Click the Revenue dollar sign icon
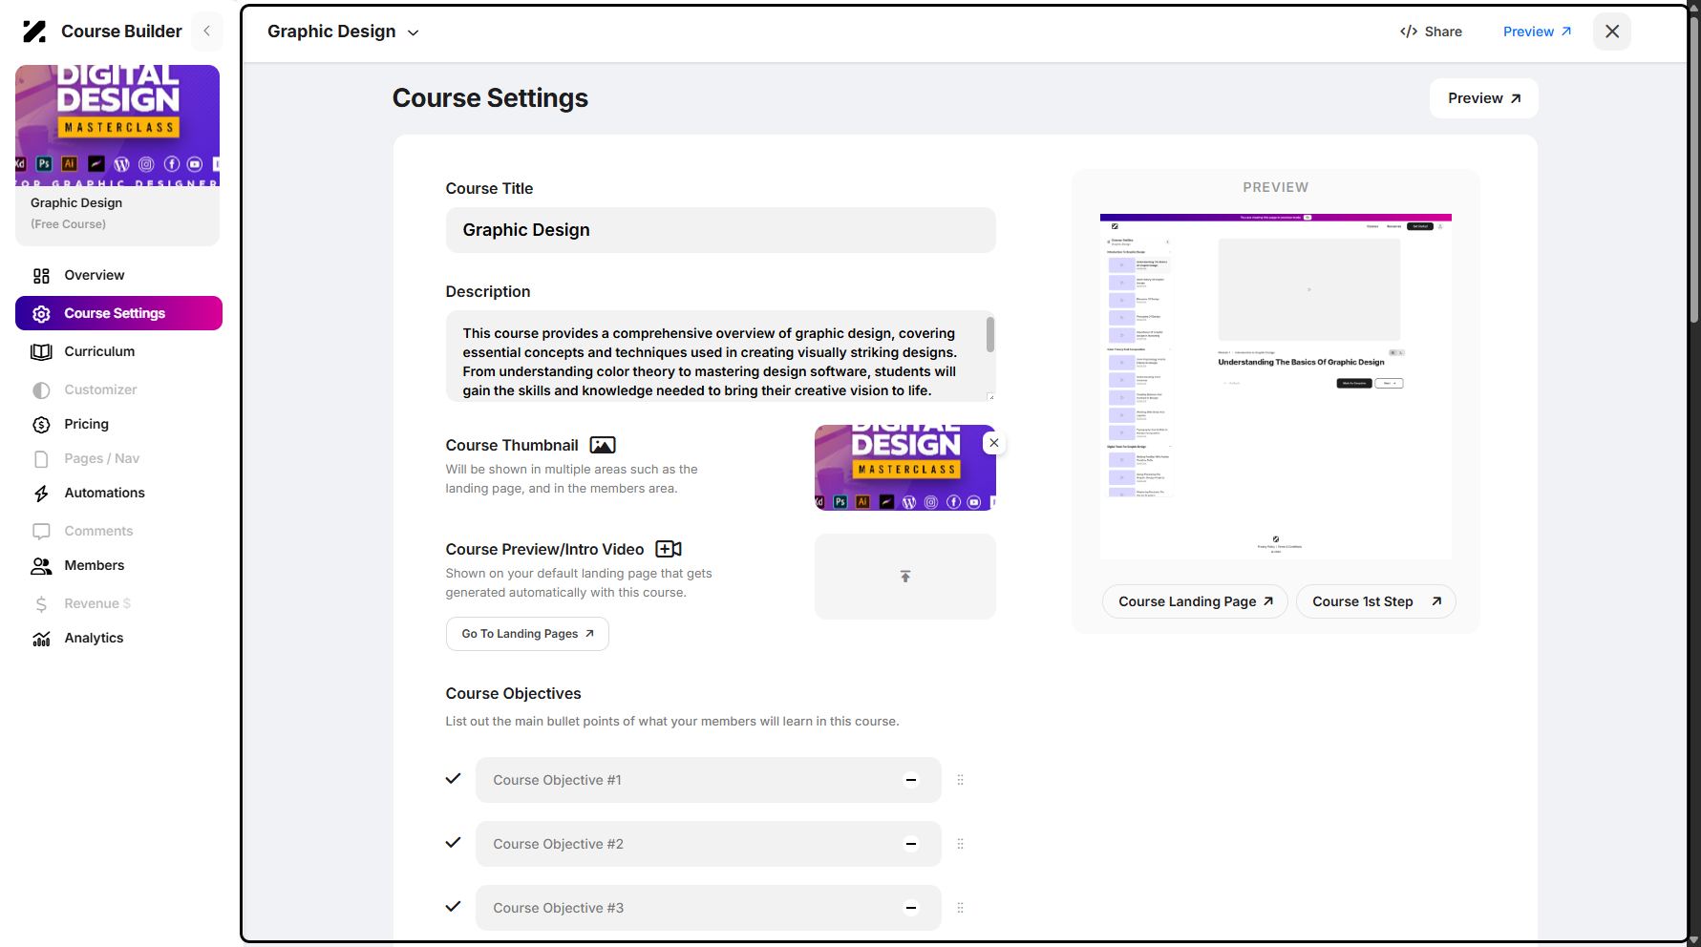The image size is (1701, 947). [x=41, y=604]
